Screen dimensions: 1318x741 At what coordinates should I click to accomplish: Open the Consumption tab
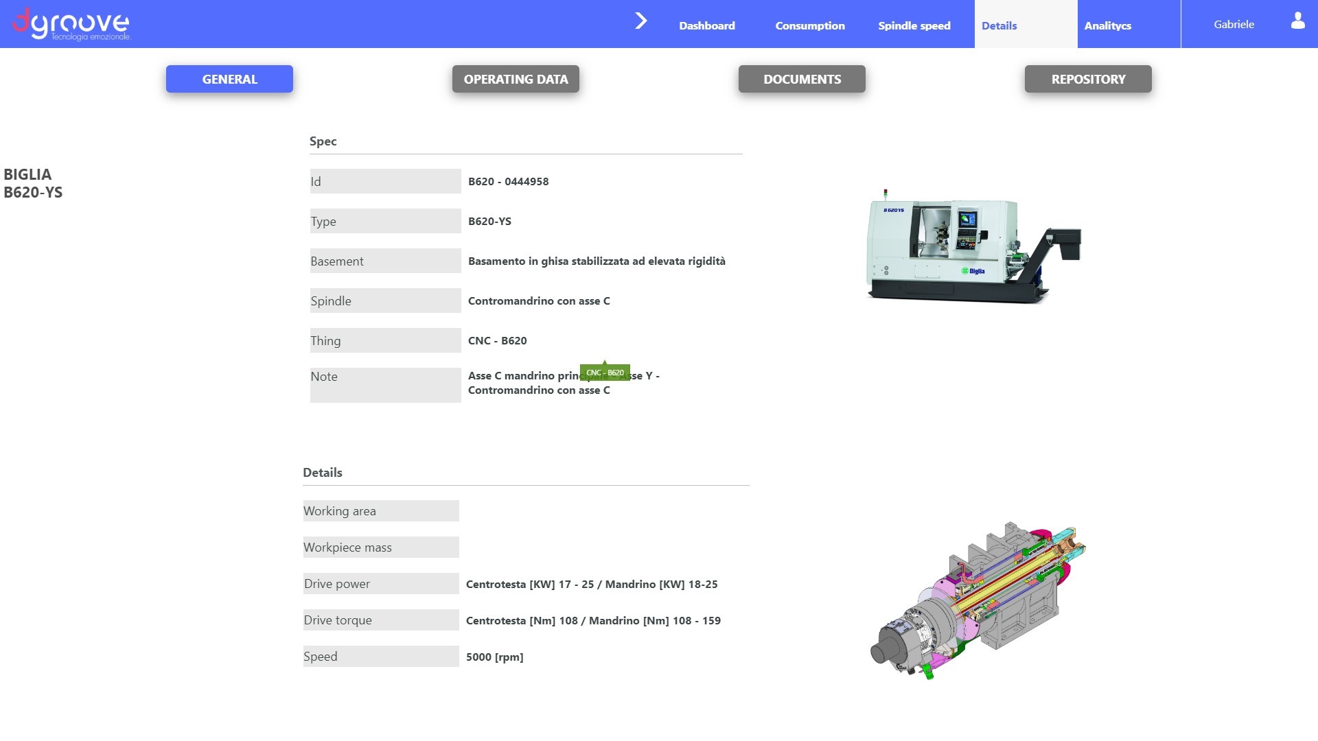pyautogui.click(x=810, y=25)
